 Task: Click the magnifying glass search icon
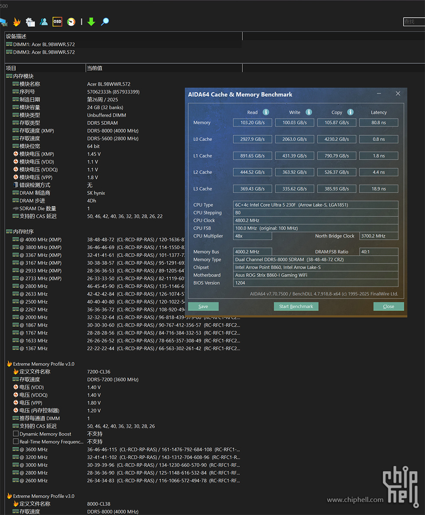105,22
